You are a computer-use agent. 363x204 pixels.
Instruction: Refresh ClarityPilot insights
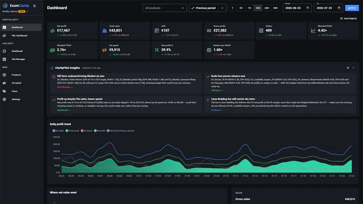(x=348, y=68)
